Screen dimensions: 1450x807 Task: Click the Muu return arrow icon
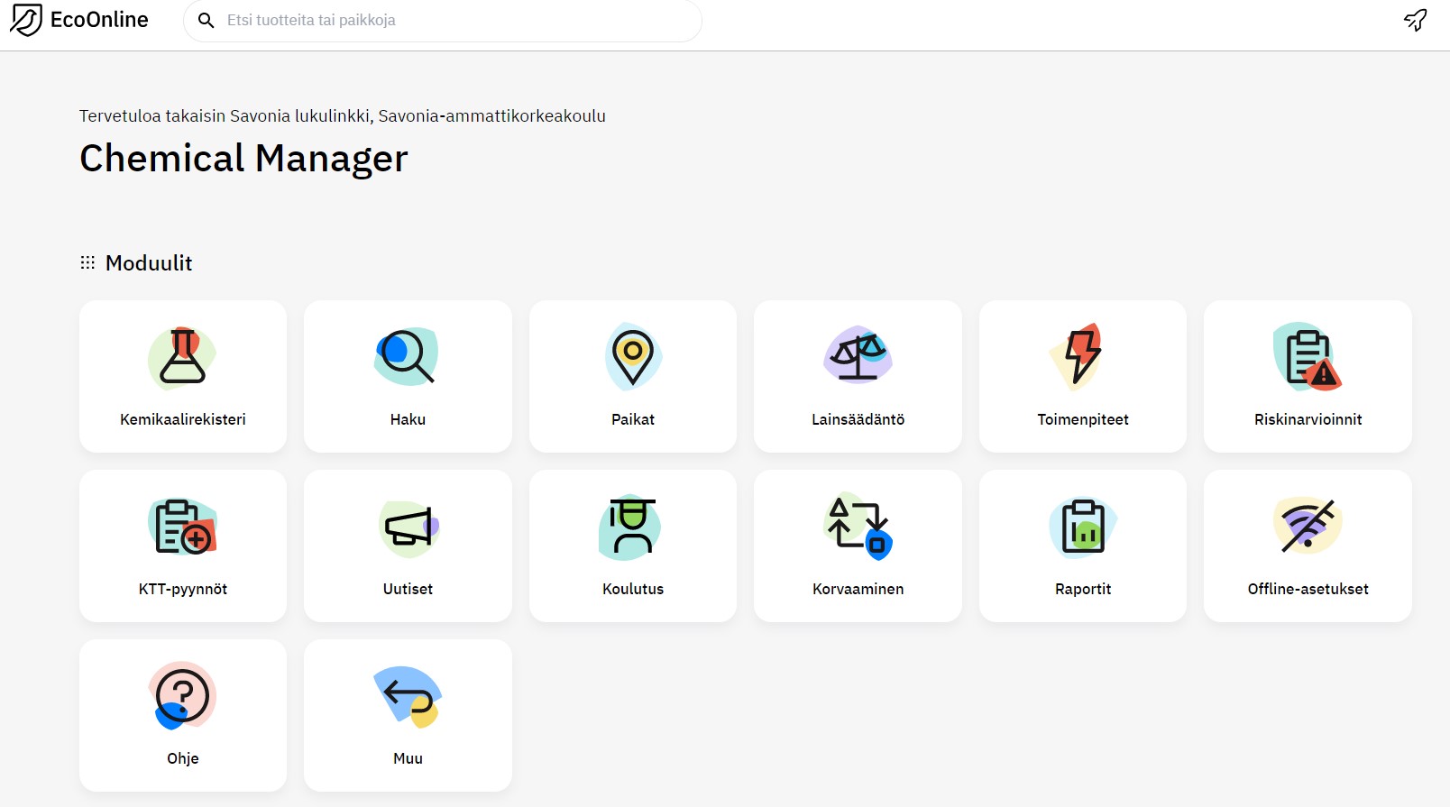tap(408, 696)
